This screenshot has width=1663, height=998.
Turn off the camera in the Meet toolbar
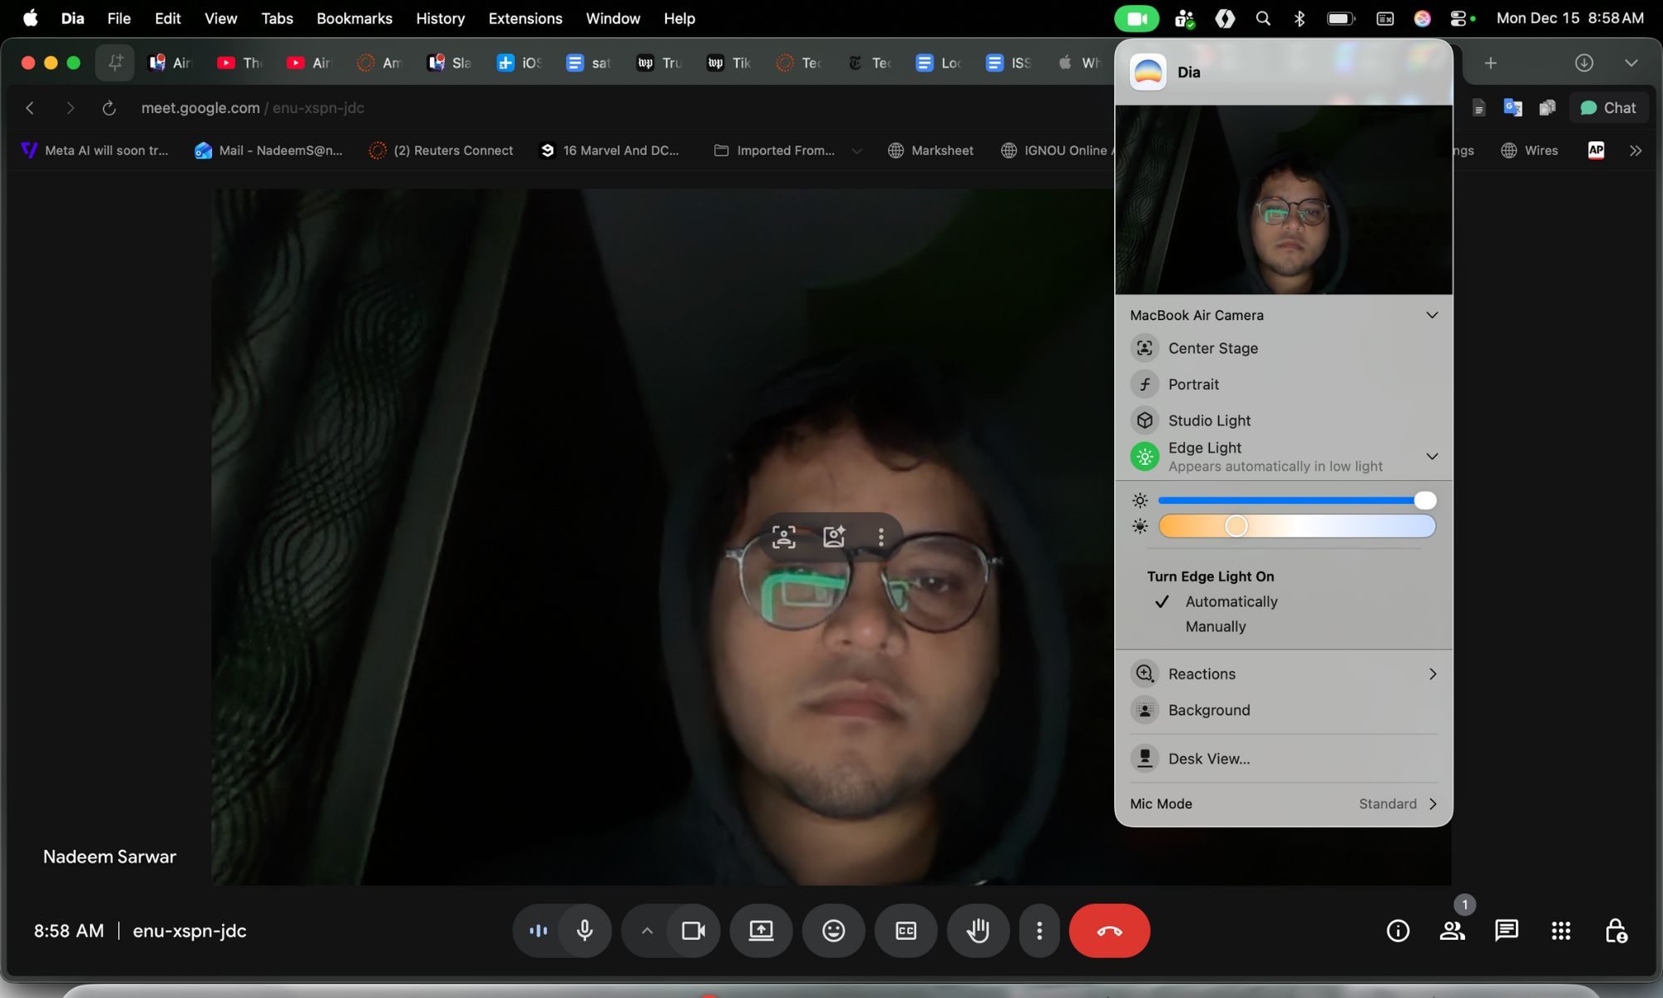pyautogui.click(x=693, y=931)
